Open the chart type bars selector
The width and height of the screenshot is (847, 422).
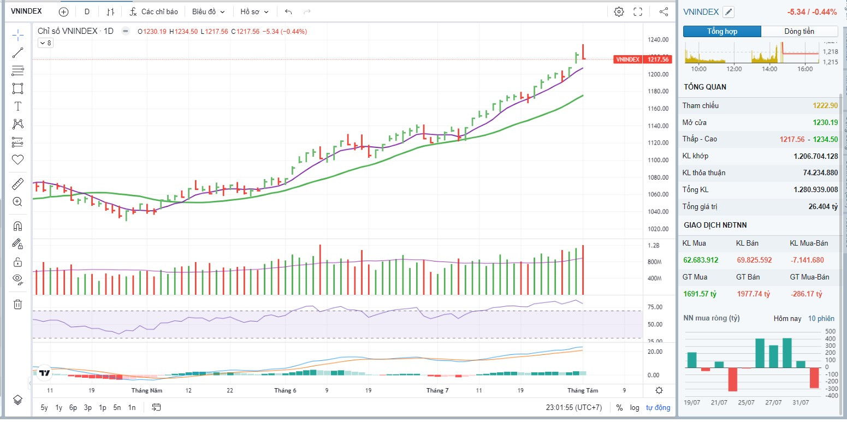(x=110, y=11)
